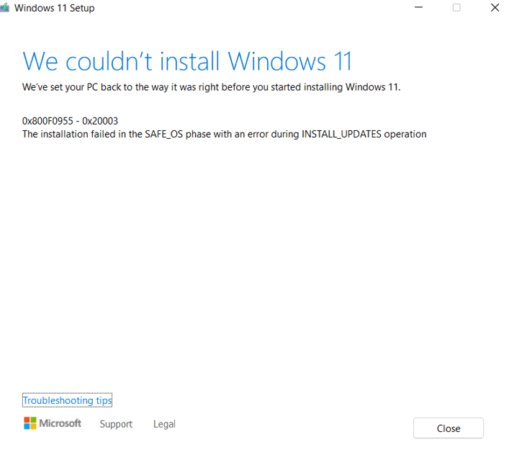Open the Support link
Screen dimensions: 509x452
pos(116,424)
